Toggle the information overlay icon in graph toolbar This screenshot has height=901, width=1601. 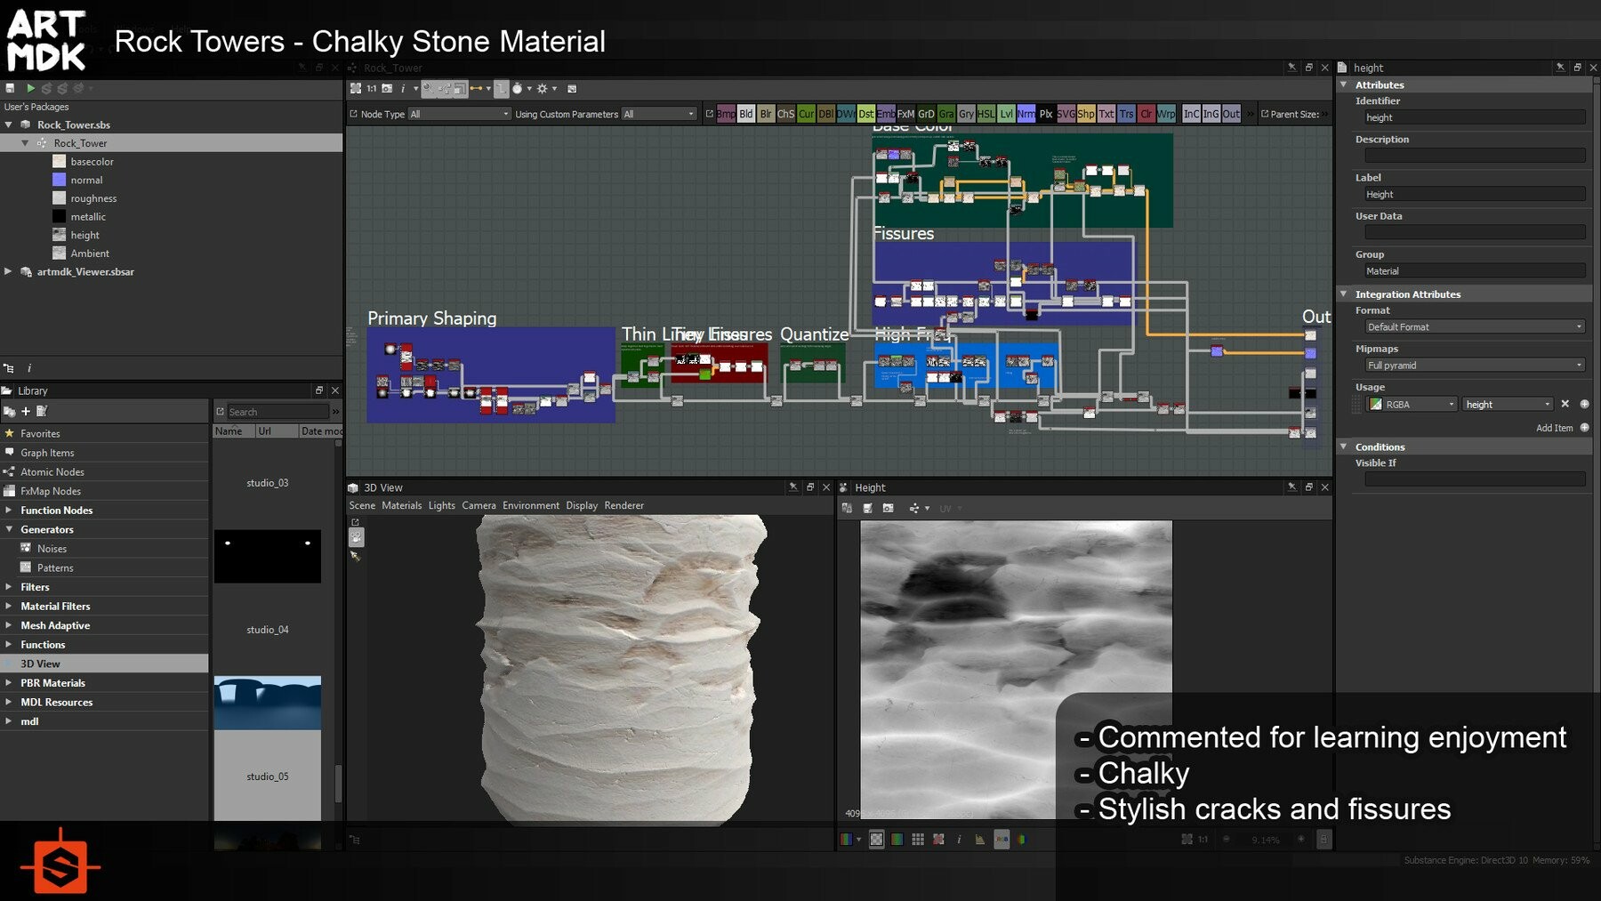[404, 89]
